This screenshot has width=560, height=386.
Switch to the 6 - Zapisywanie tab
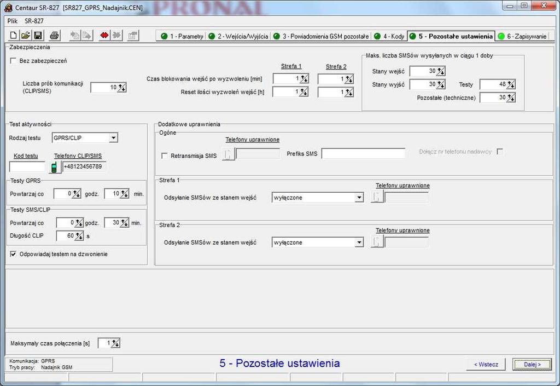(x=522, y=36)
